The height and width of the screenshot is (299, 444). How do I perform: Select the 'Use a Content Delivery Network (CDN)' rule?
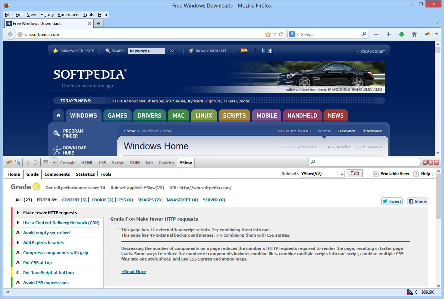(x=57, y=222)
